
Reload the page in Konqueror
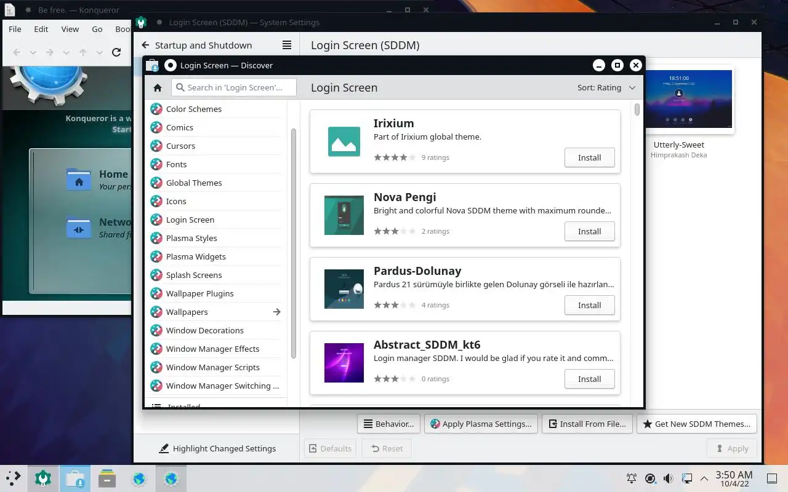(x=116, y=52)
